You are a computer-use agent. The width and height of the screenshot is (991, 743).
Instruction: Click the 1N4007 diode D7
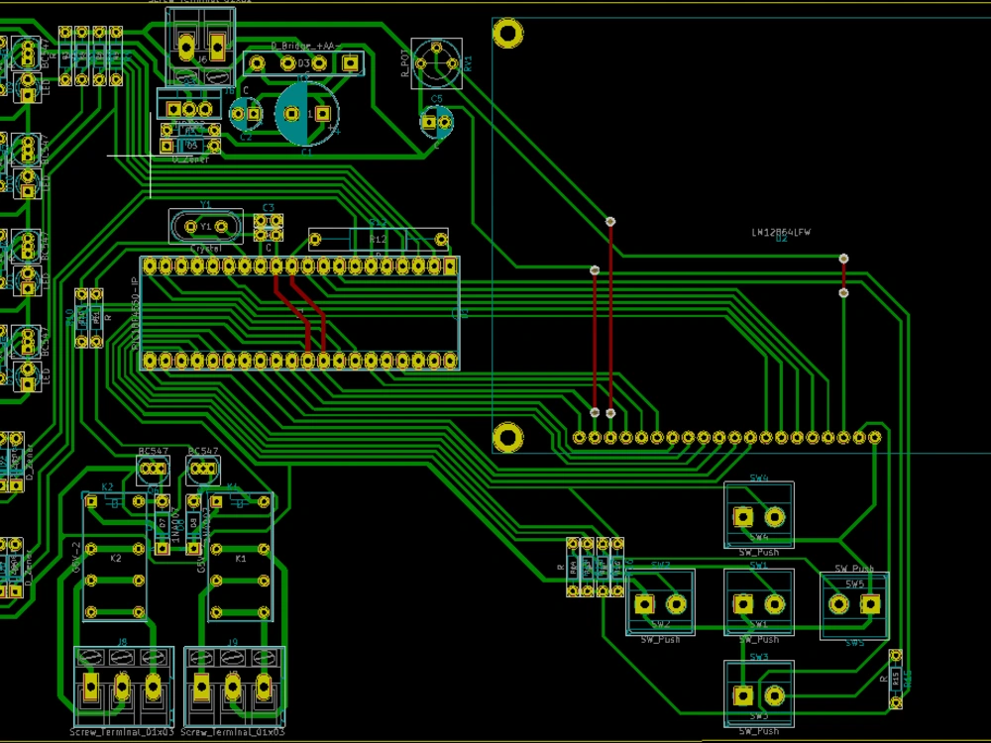(162, 522)
